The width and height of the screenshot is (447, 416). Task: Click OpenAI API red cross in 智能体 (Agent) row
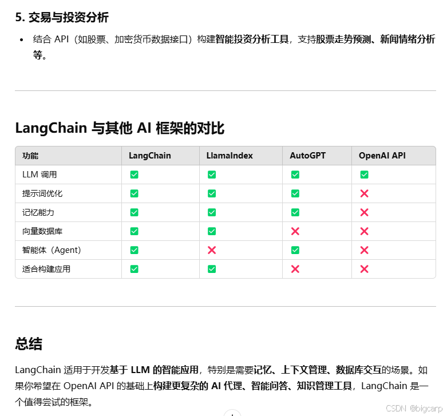coord(365,250)
